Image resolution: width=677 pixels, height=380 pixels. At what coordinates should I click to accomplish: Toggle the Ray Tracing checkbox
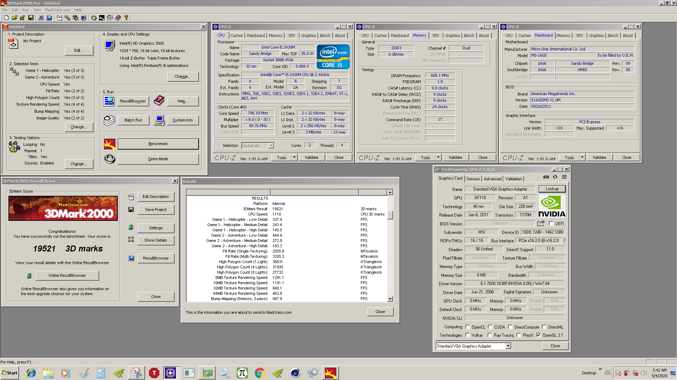(x=490, y=335)
